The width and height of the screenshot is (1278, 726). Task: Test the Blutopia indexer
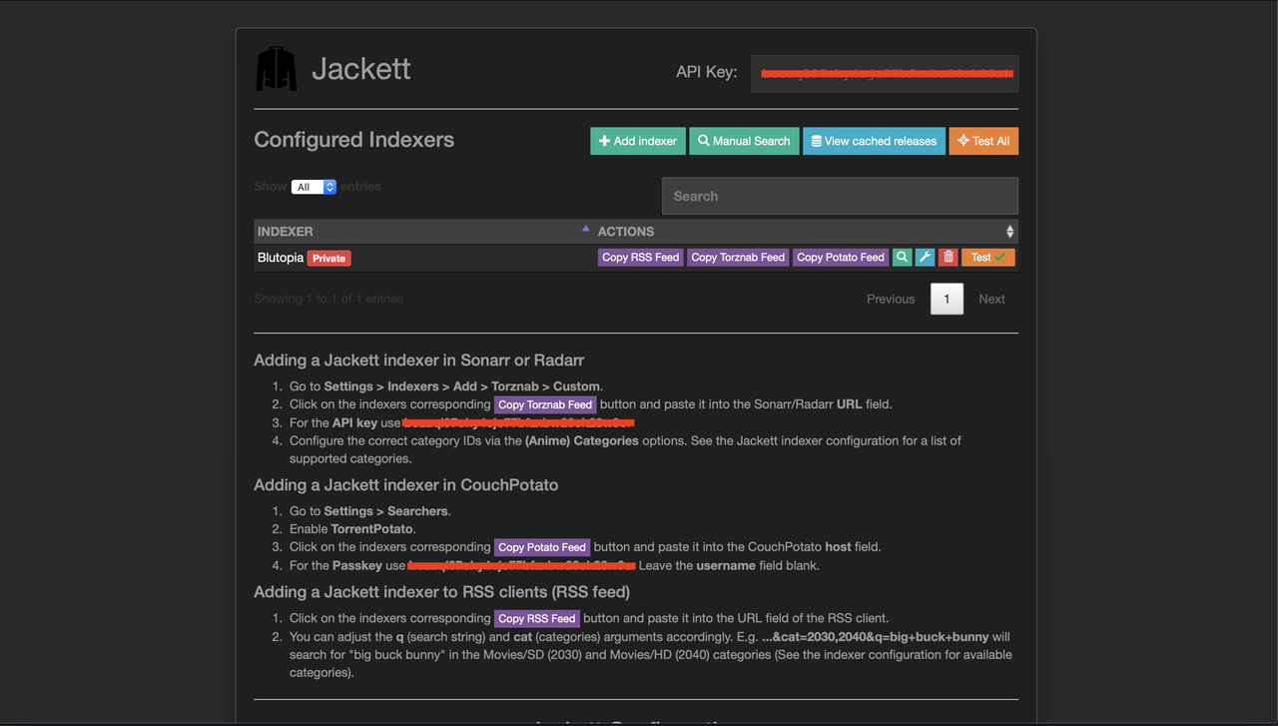(x=988, y=257)
